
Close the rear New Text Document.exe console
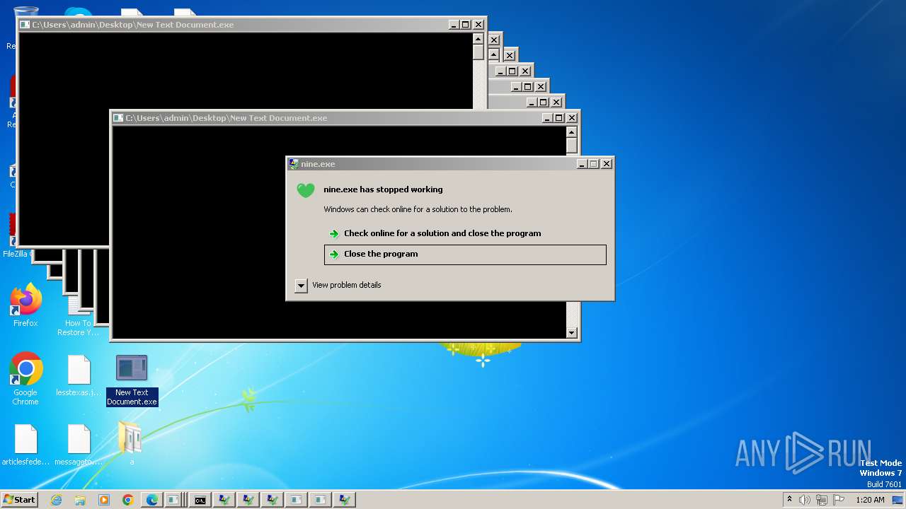tap(478, 25)
